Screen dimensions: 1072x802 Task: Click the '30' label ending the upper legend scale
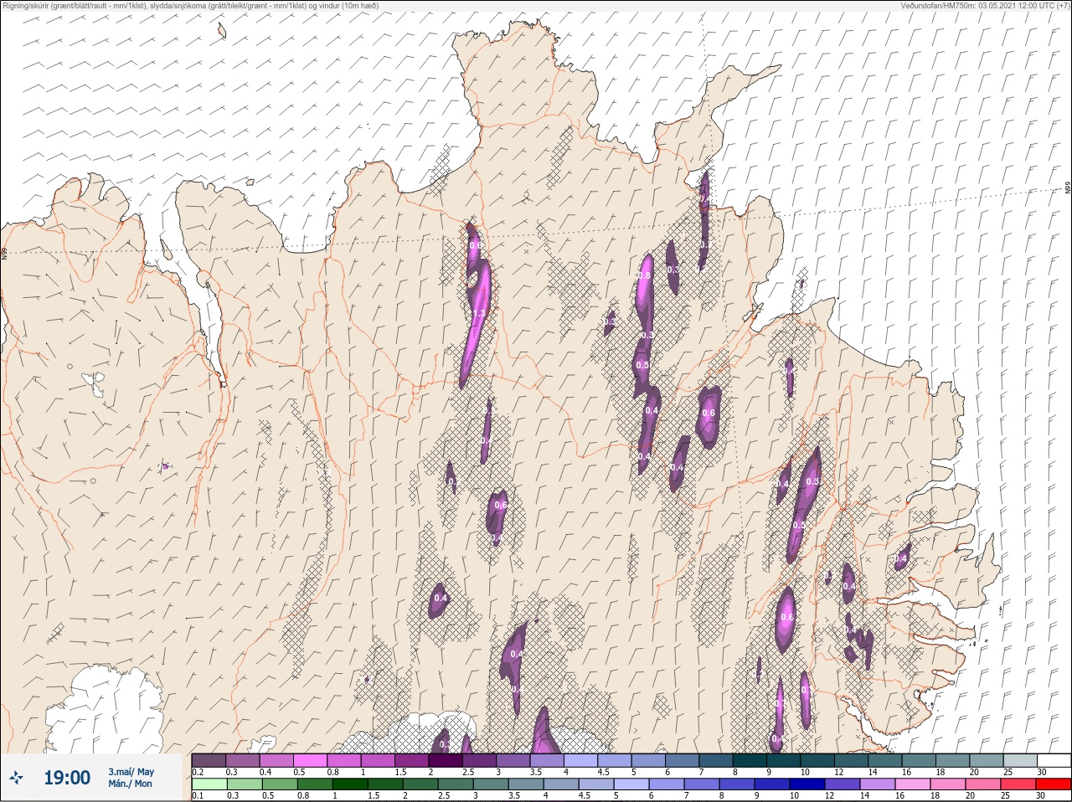click(1041, 772)
